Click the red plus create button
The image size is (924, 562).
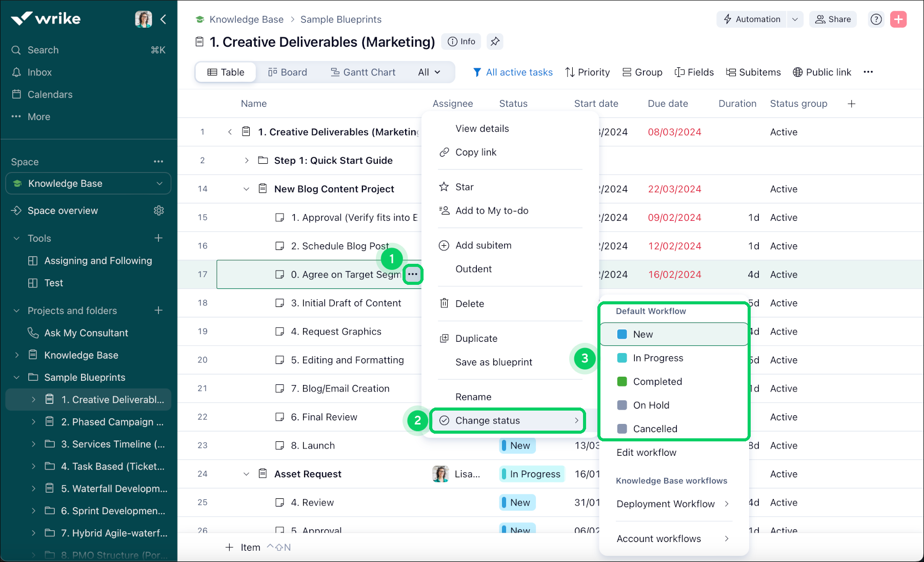click(x=898, y=20)
